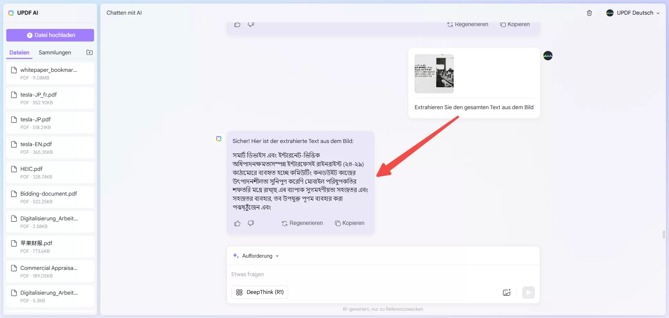Upload a file with Datei hochladen
669x318 pixels.
[x=50, y=35]
